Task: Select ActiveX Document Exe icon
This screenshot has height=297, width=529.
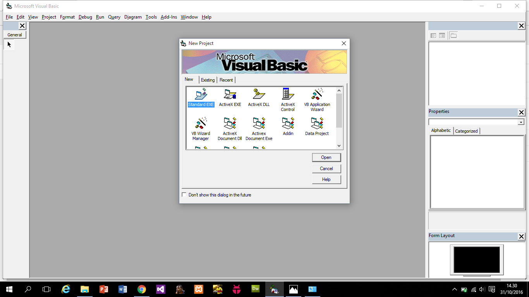Action: 259,129
